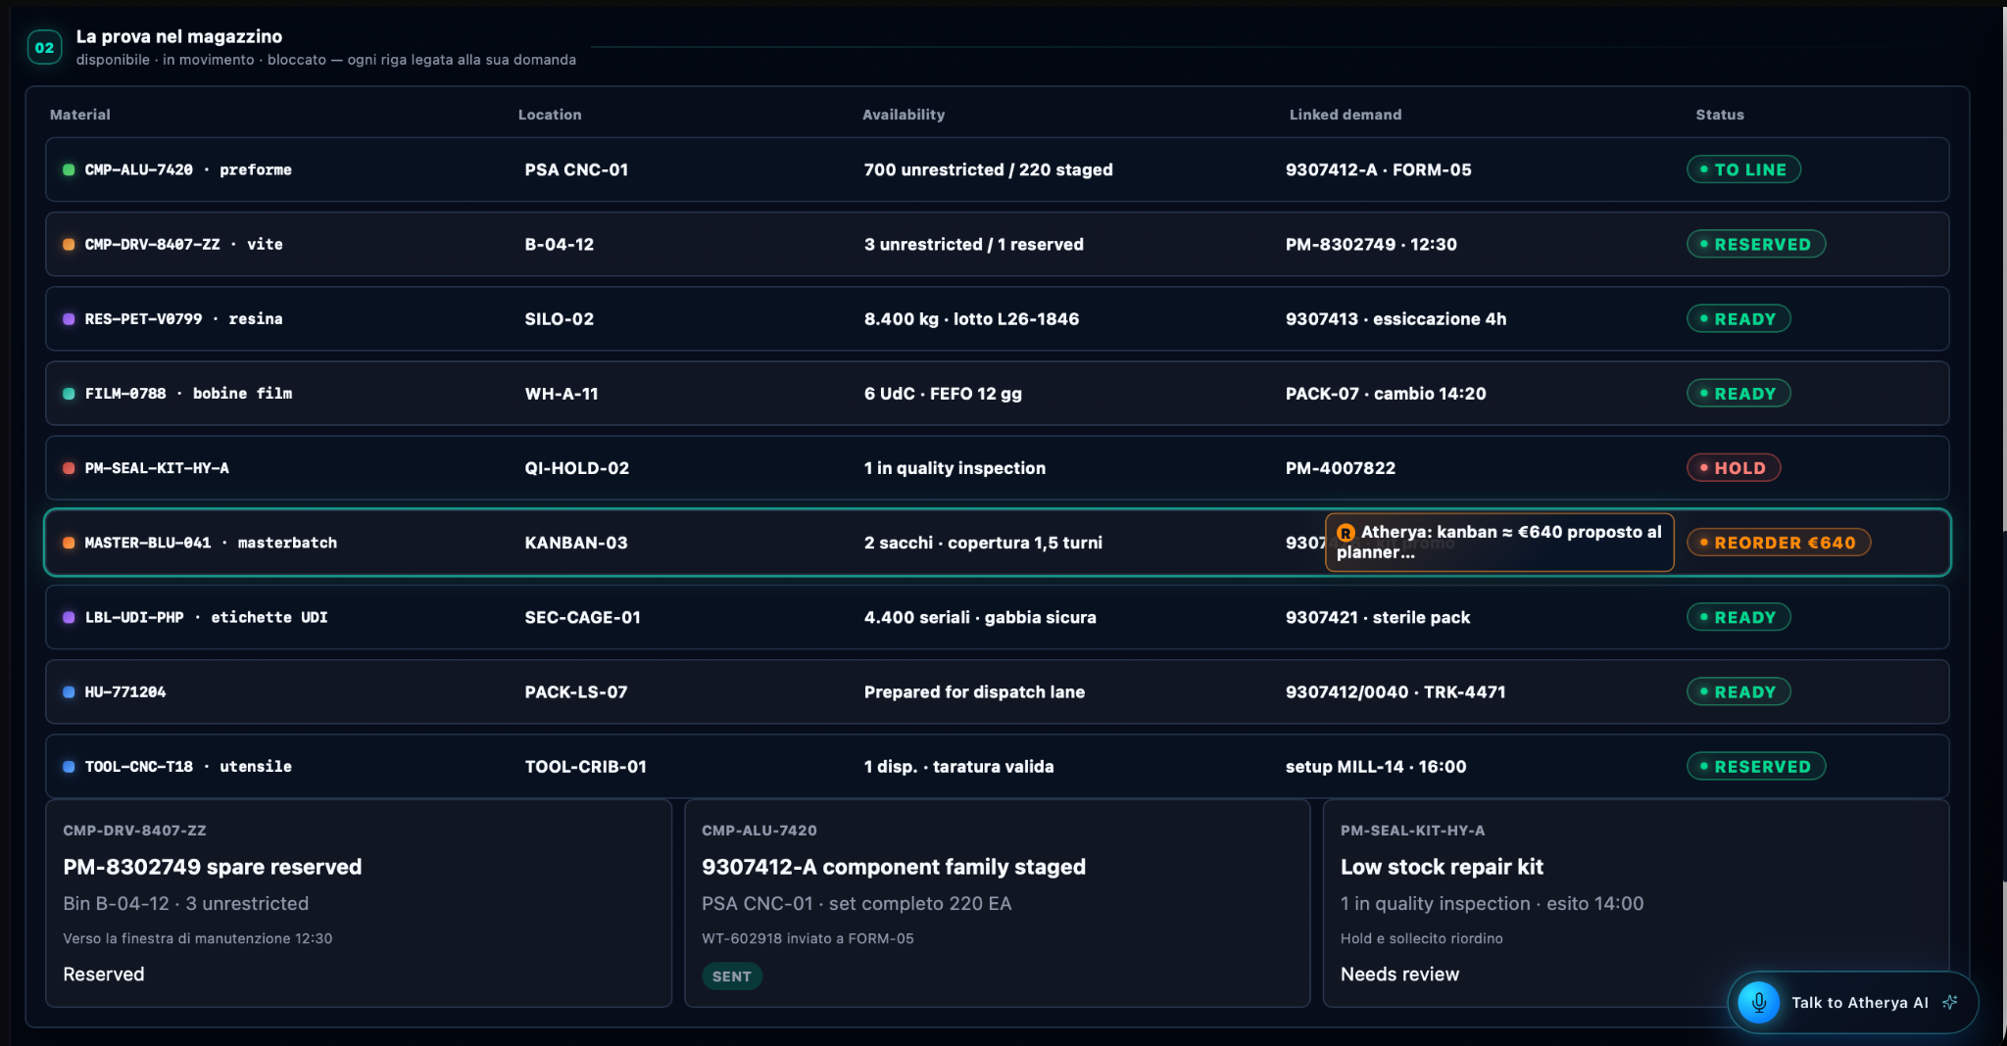Click the Material column header
This screenshot has height=1046, width=2007.
80,115
